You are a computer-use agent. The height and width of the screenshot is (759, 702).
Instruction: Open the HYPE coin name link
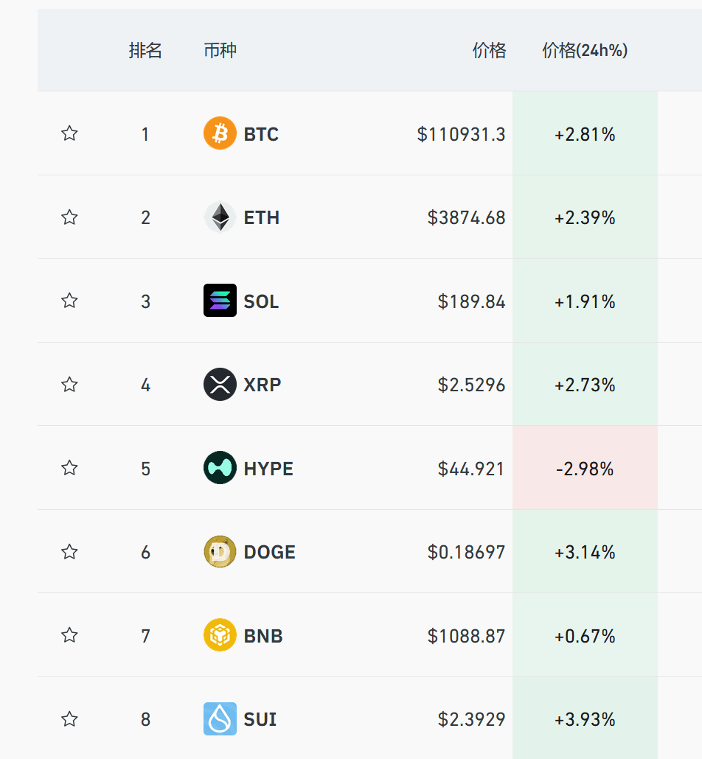coord(268,469)
